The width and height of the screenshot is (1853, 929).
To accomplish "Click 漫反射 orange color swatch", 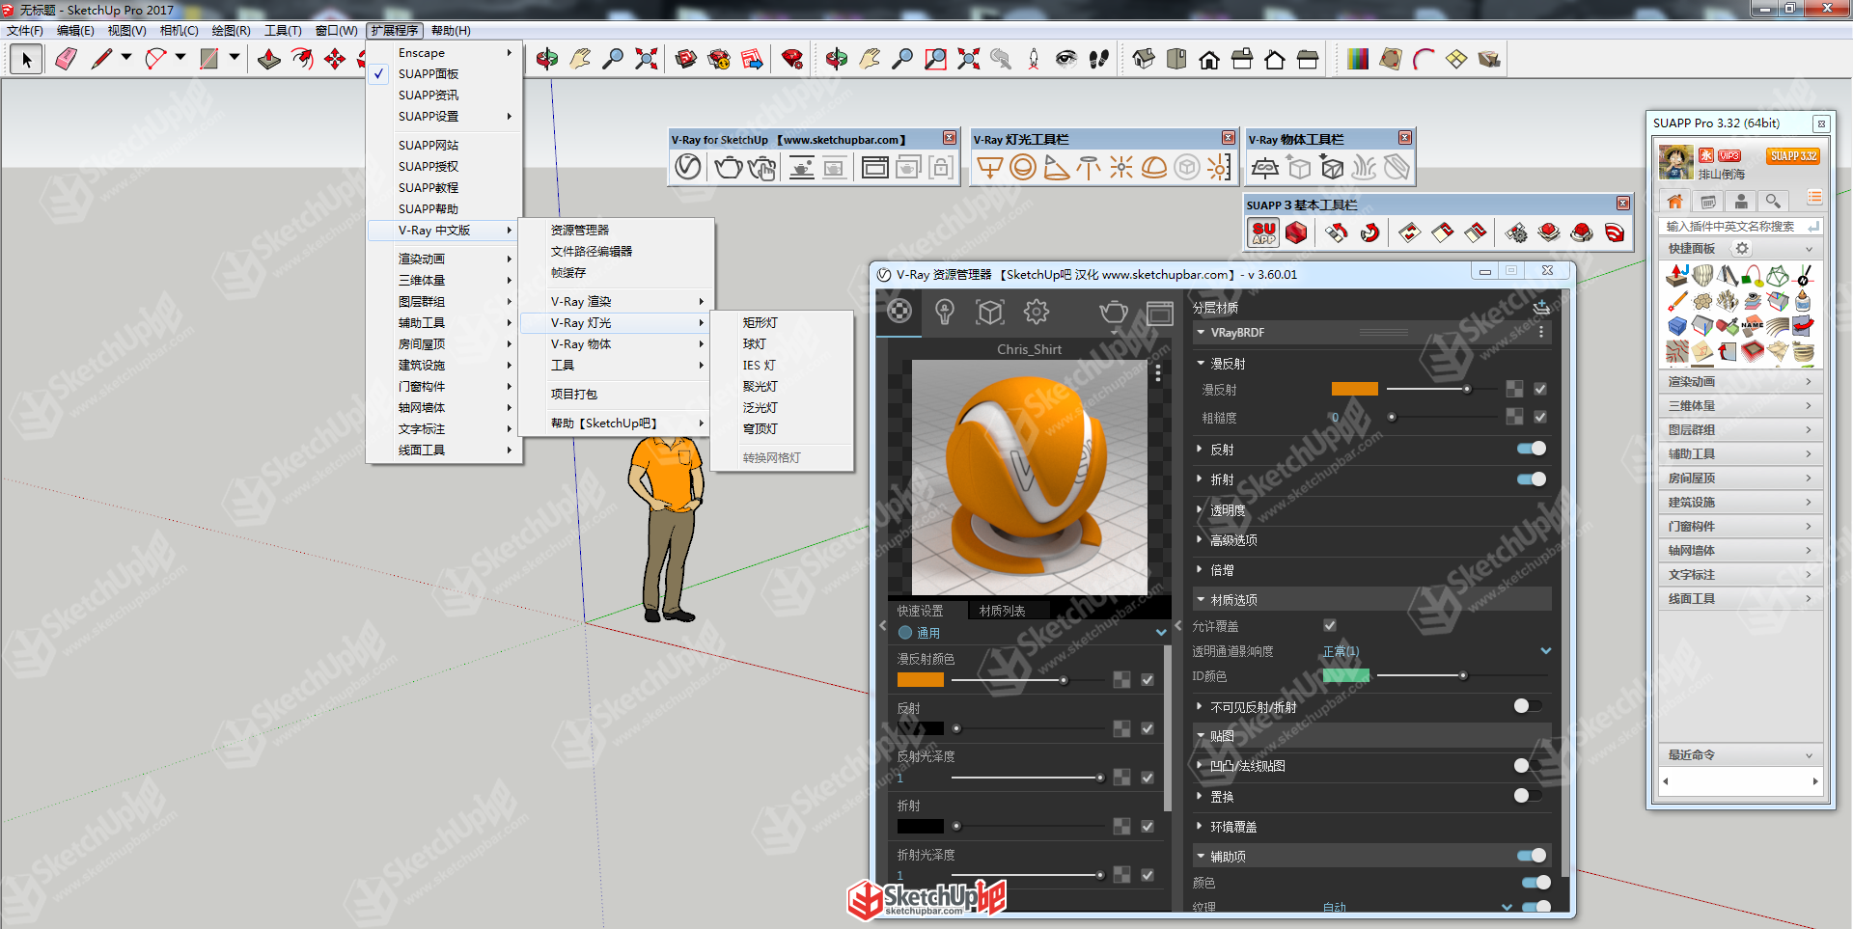I will (1355, 389).
